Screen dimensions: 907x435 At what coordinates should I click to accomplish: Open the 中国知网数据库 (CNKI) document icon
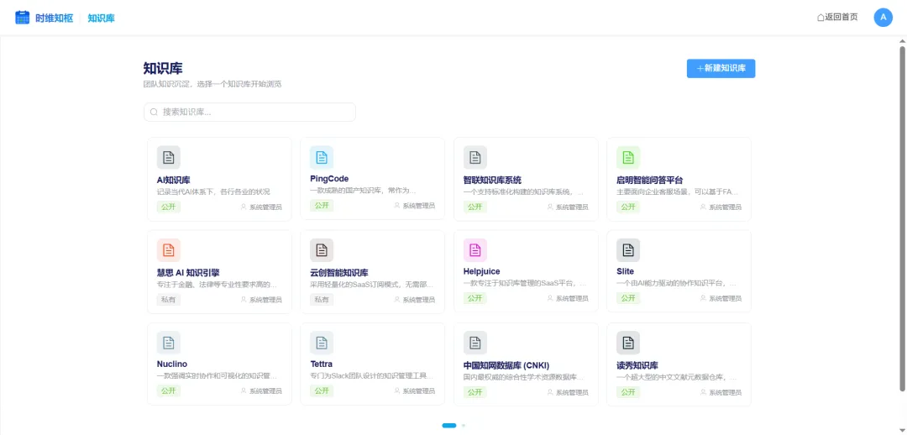[474, 343]
